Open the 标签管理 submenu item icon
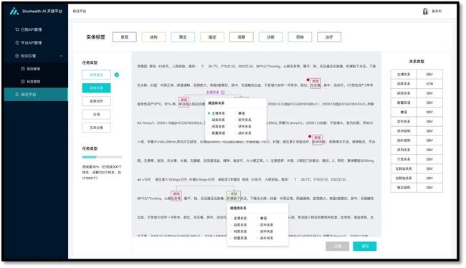The width and height of the screenshot is (466, 268). (23, 82)
